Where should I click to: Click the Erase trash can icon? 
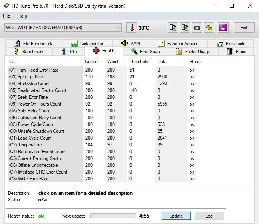229,51
